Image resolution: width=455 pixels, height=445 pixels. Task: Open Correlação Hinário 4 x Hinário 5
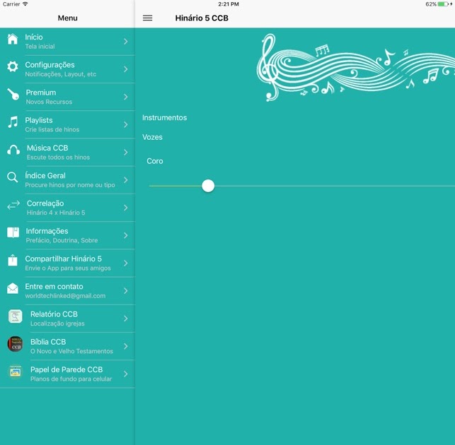click(x=67, y=208)
